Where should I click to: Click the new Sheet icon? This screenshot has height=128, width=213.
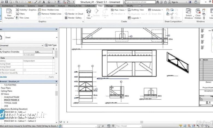click(168, 10)
